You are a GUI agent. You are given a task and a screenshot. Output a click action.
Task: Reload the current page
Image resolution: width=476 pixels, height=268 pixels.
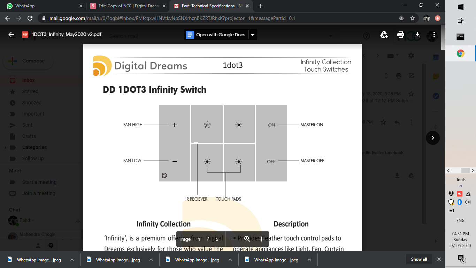(30, 18)
